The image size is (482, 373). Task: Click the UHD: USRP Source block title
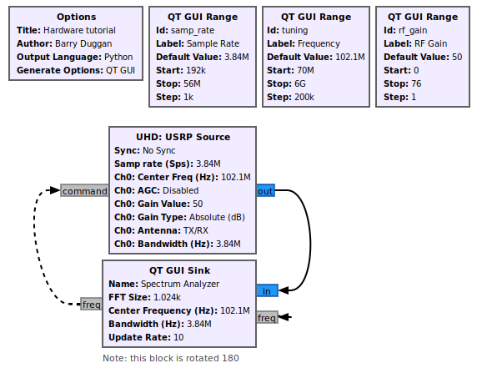coord(183,137)
